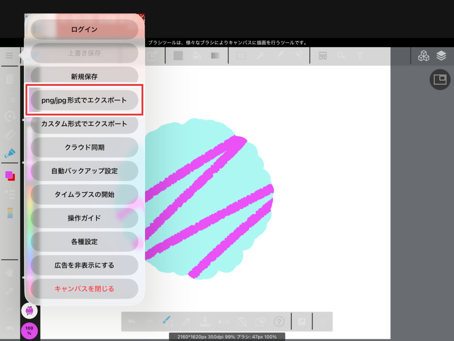Toggle the hamburger main menu
The image size is (454, 341).
[9, 56]
